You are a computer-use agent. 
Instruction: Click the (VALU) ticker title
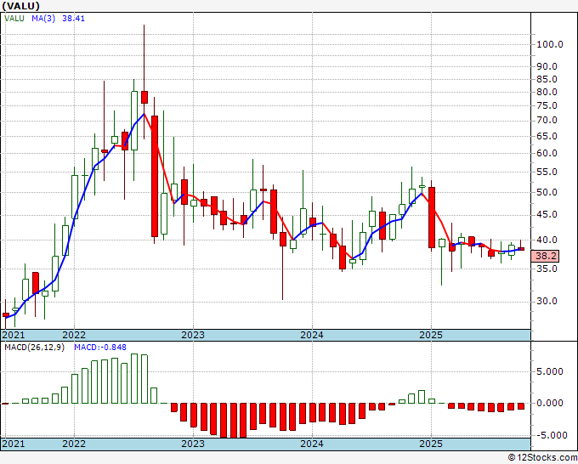[x=20, y=6]
